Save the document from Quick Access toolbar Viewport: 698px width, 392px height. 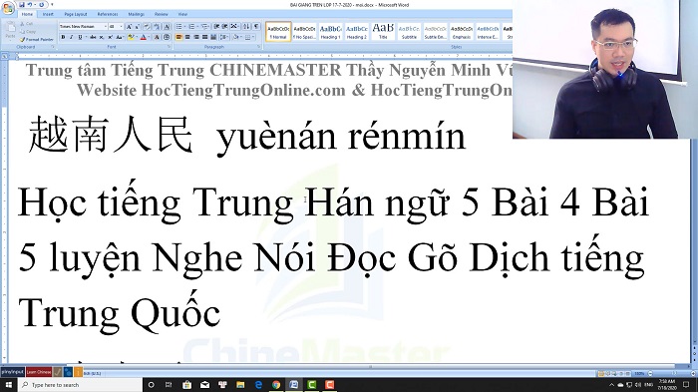pyautogui.click(x=21, y=4)
